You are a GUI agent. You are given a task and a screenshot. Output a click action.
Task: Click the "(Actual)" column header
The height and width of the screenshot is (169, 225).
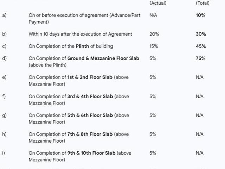coord(158,3)
